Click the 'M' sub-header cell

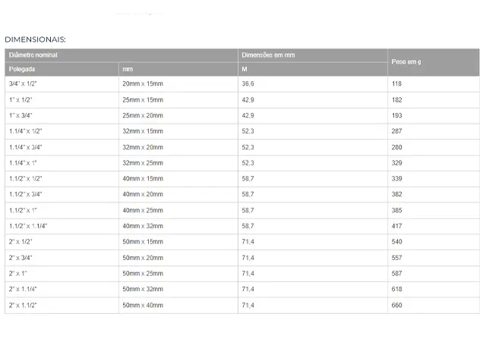[245, 69]
